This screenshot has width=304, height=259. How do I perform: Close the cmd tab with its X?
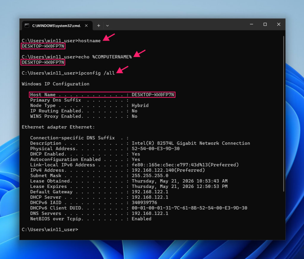tap(86, 25)
